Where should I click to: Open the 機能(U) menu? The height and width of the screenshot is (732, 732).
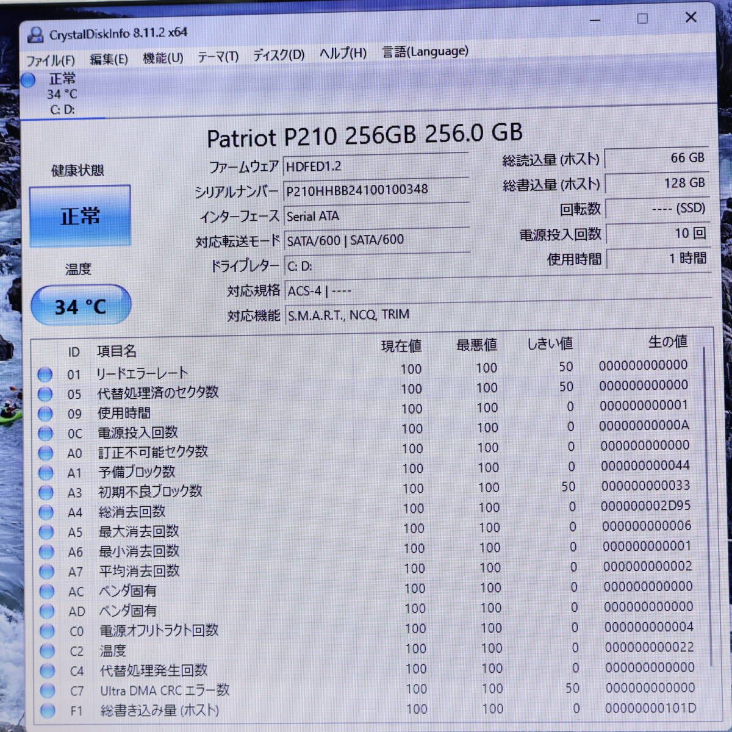tap(163, 58)
